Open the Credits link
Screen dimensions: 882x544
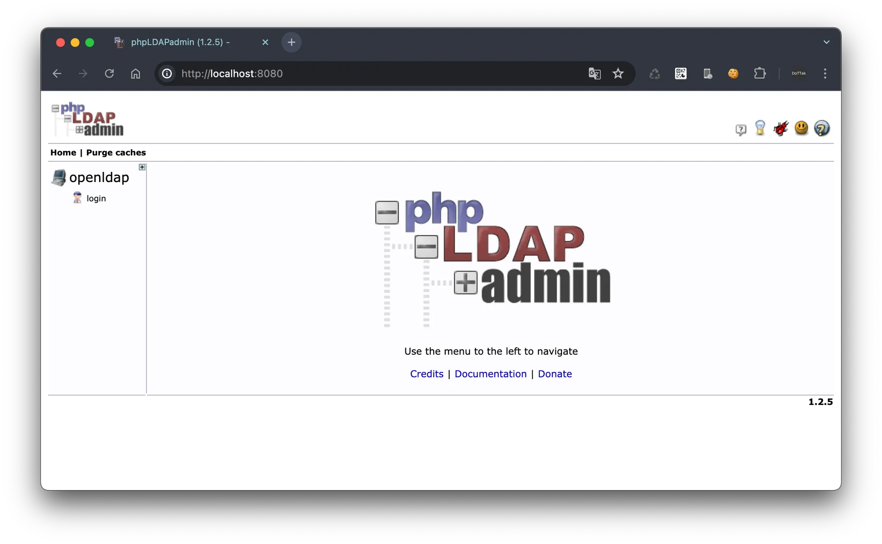coord(426,374)
